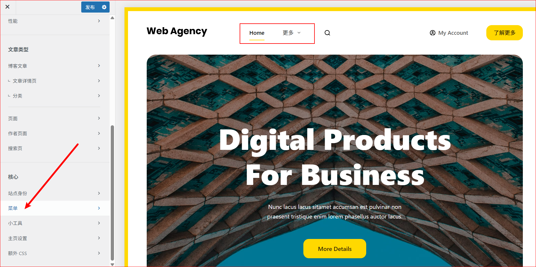The image size is (536, 267).
Task: Click the sidebar scroll up arrow
Action: pyautogui.click(x=112, y=18)
